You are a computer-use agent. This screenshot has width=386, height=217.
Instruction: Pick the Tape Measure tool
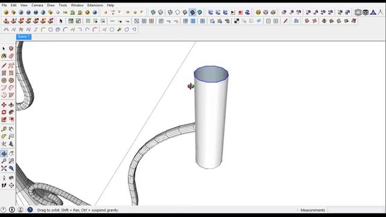pos(4,129)
